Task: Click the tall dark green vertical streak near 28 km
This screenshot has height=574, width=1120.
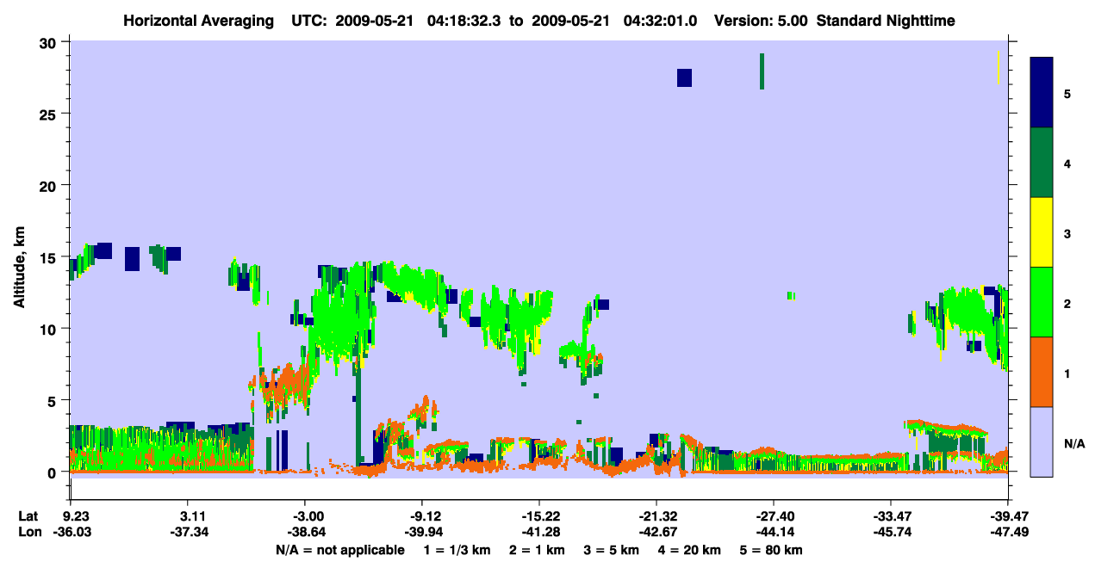Action: pyautogui.click(x=762, y=71)
